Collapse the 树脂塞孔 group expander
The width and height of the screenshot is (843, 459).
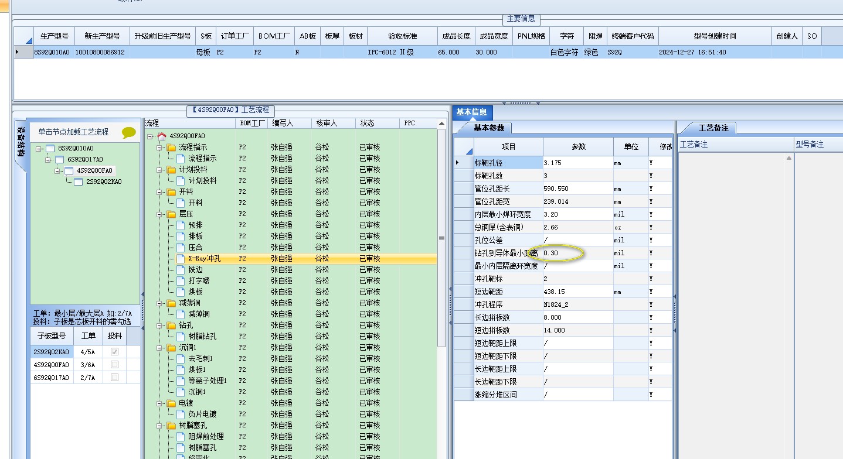coord(159,426)
